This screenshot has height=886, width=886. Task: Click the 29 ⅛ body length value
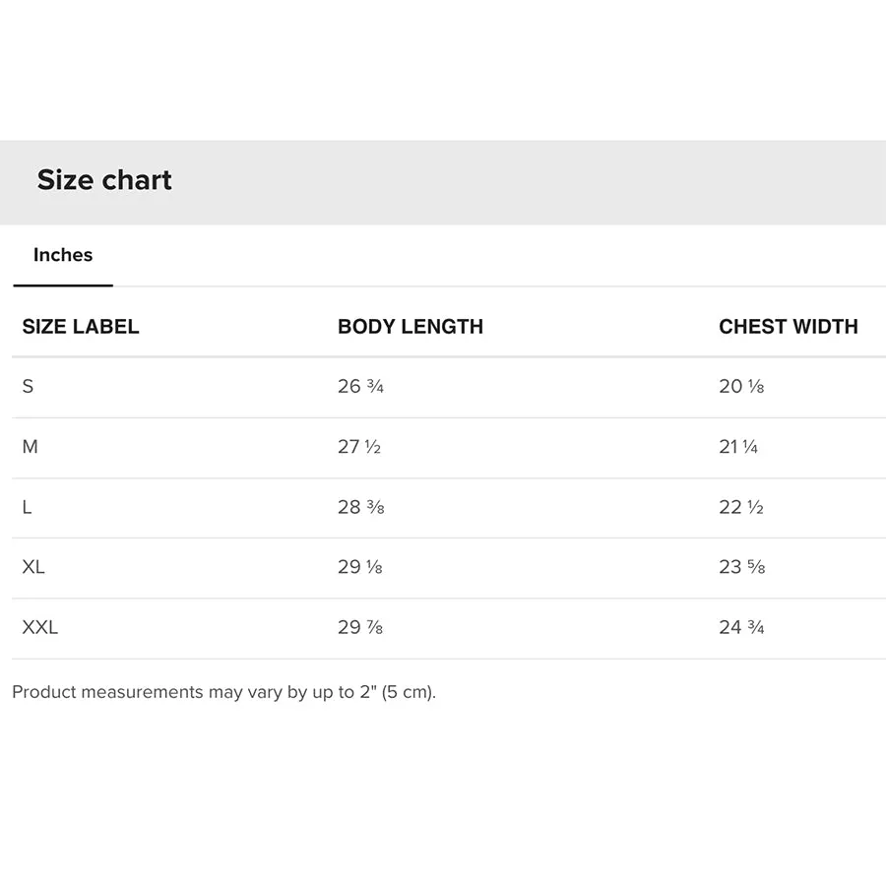coord(360,567)
